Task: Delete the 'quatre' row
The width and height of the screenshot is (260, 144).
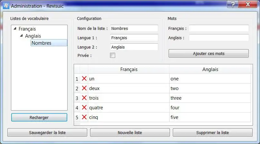Action: [x=84, y=107]
